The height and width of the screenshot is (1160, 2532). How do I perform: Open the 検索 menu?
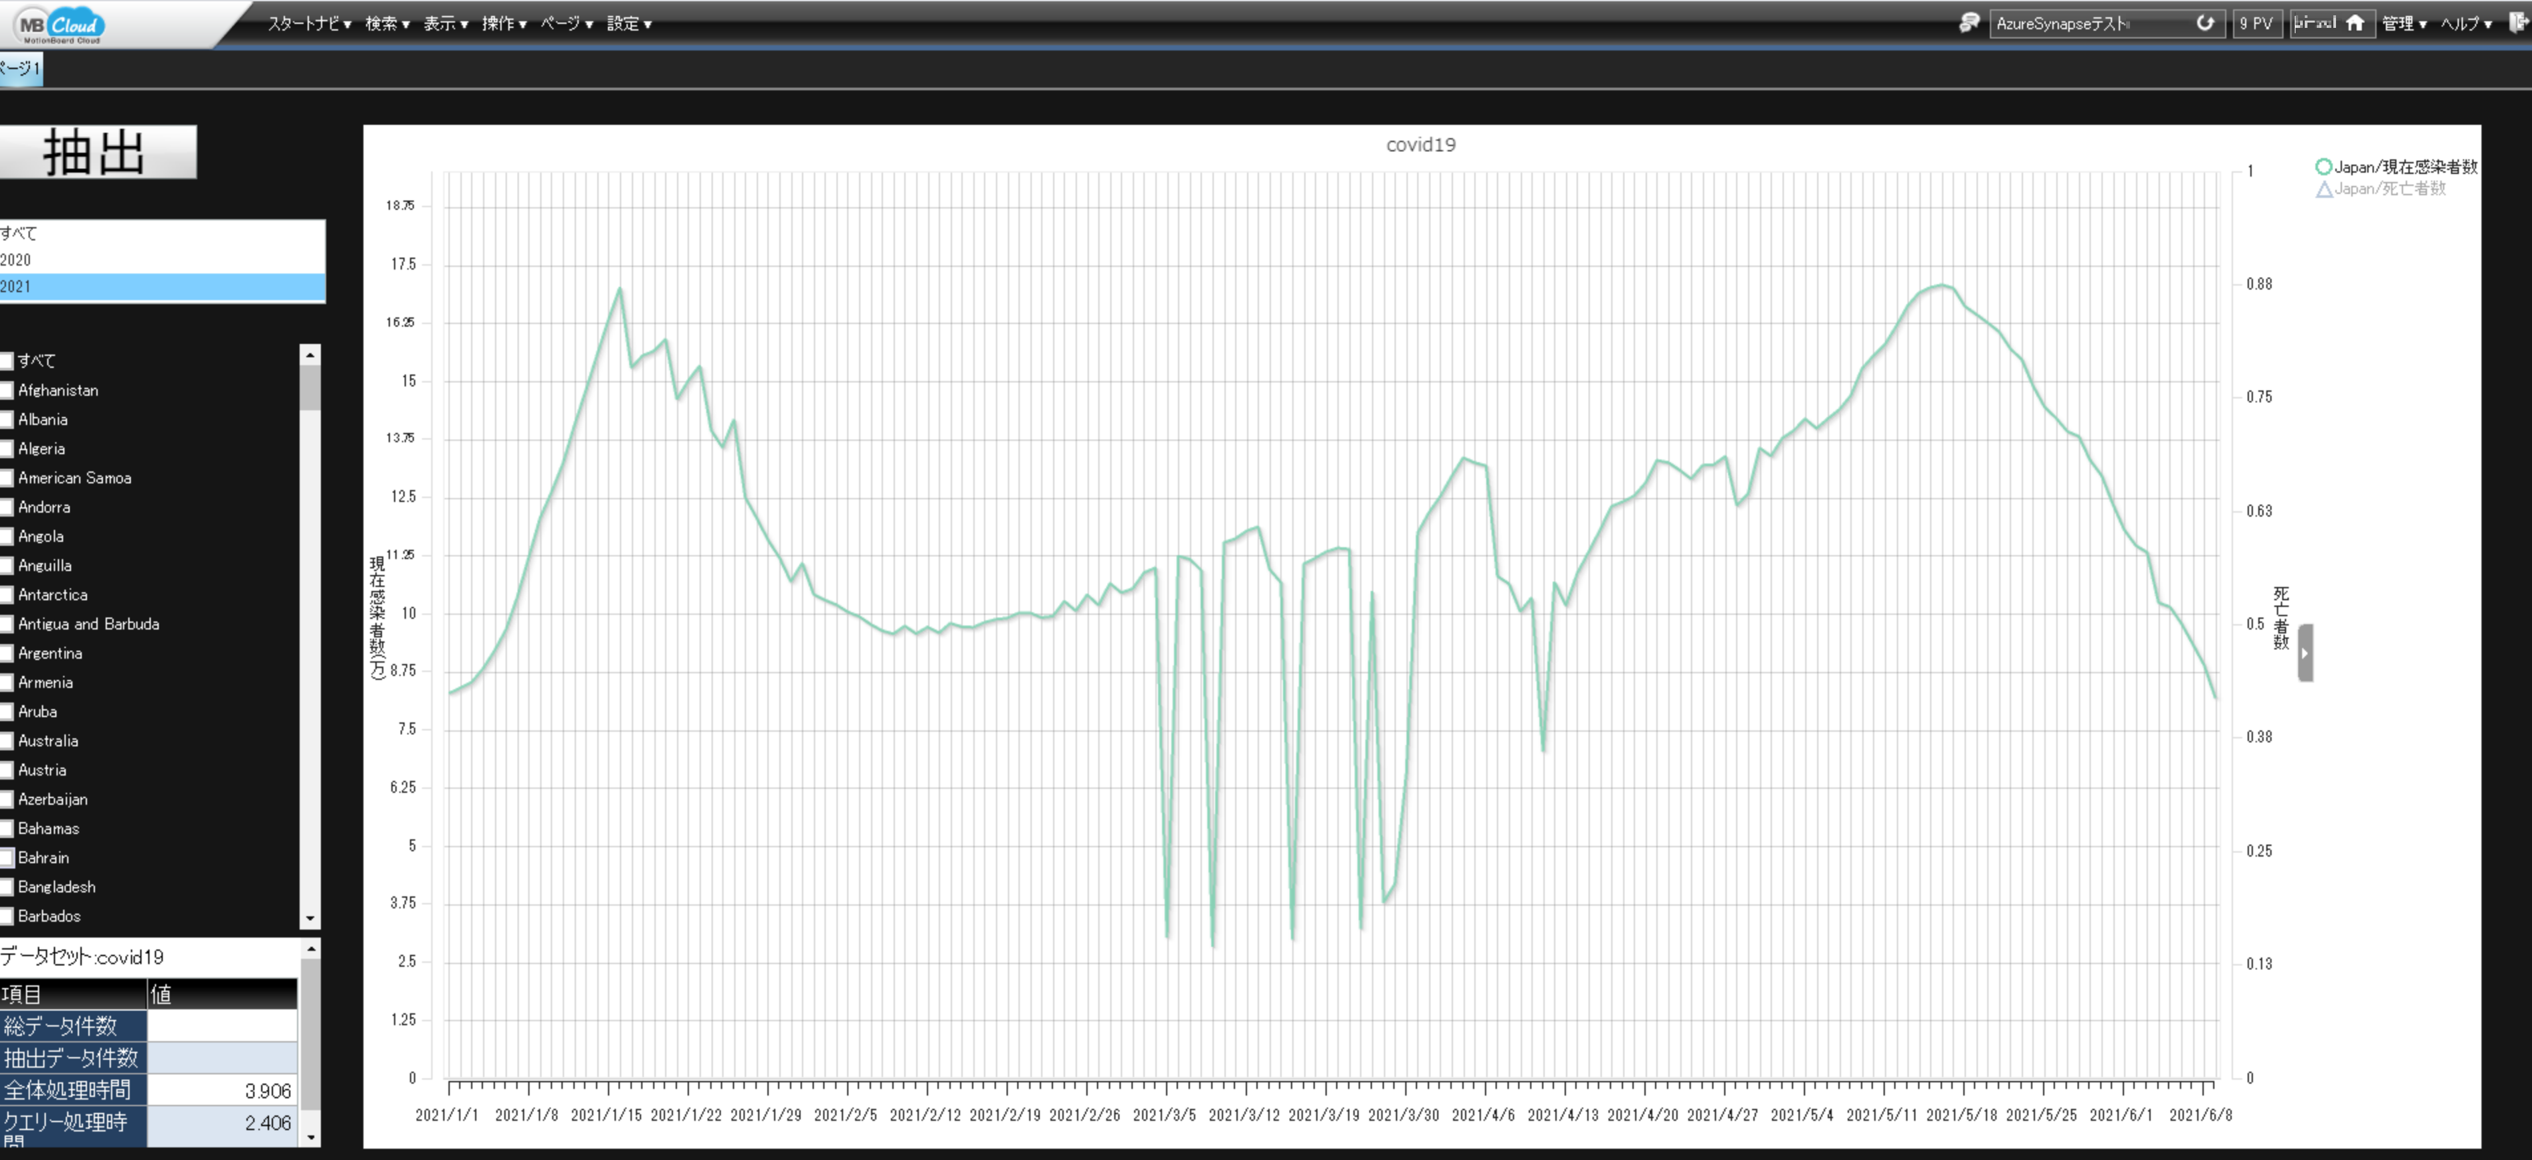[x=387, y=24]
